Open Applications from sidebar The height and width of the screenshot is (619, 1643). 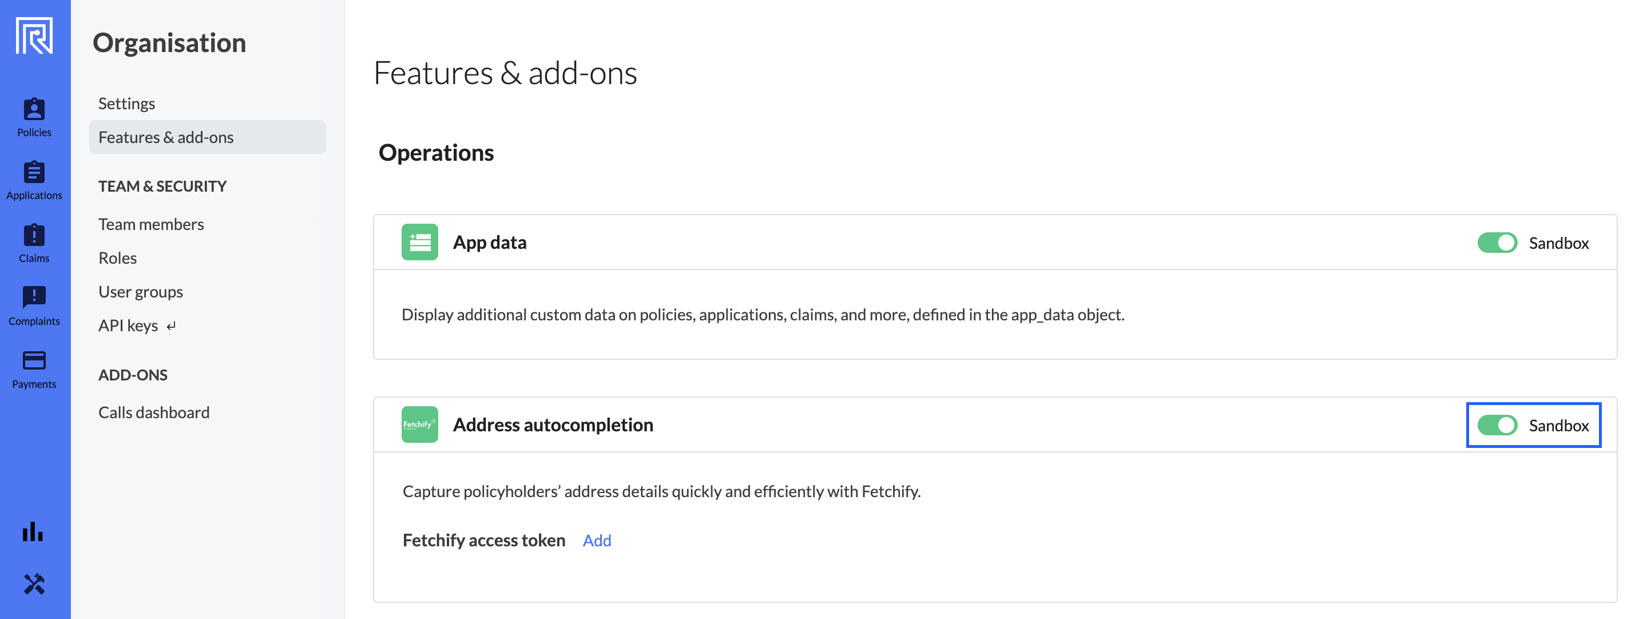tap(34, 181)
